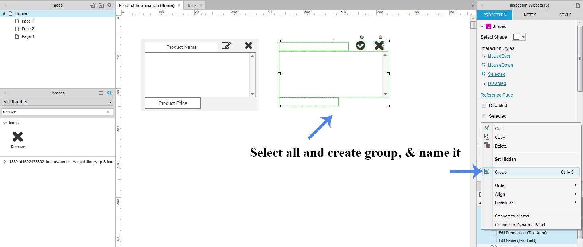This screenshot has height=247, width=583.
Task: Toggle the Libraries search icon
Action: click(x=110, y=93)
